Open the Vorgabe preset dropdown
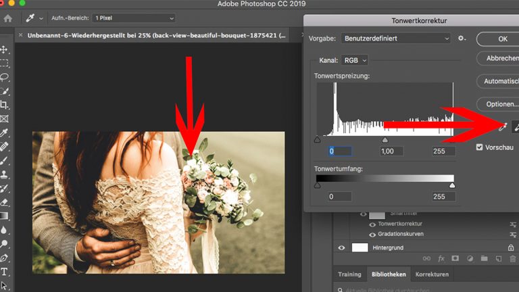The image size is (519, 292). pos(396,39)
